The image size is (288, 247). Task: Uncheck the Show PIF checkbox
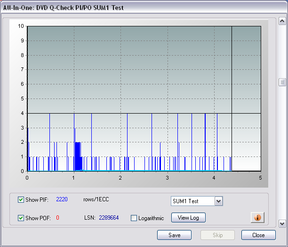click(x=21, y=199)
